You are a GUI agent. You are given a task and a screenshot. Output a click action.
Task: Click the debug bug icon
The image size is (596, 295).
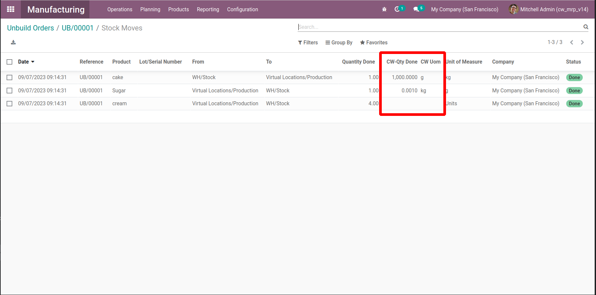coord(384,9)
